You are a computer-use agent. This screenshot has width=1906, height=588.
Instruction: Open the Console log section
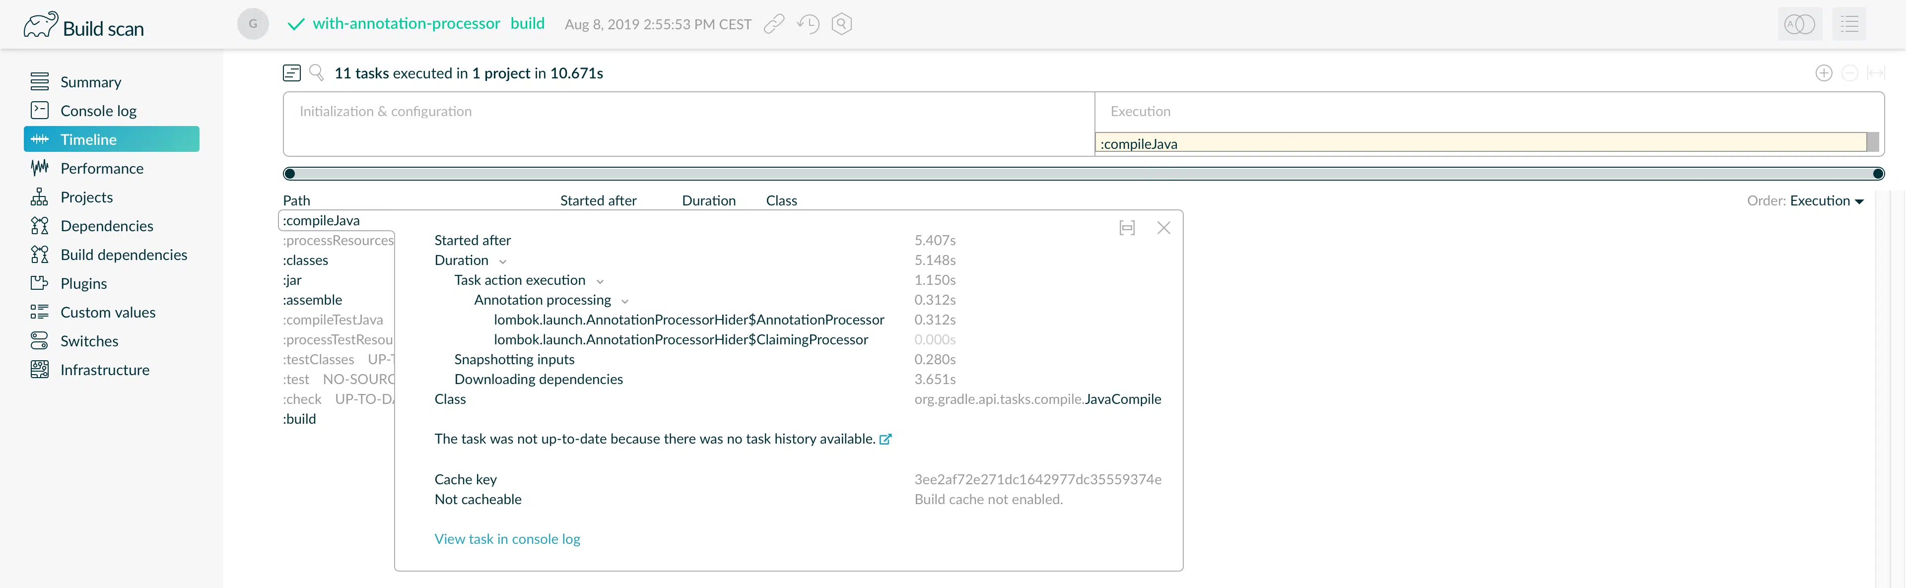click(x=112, y=110)
